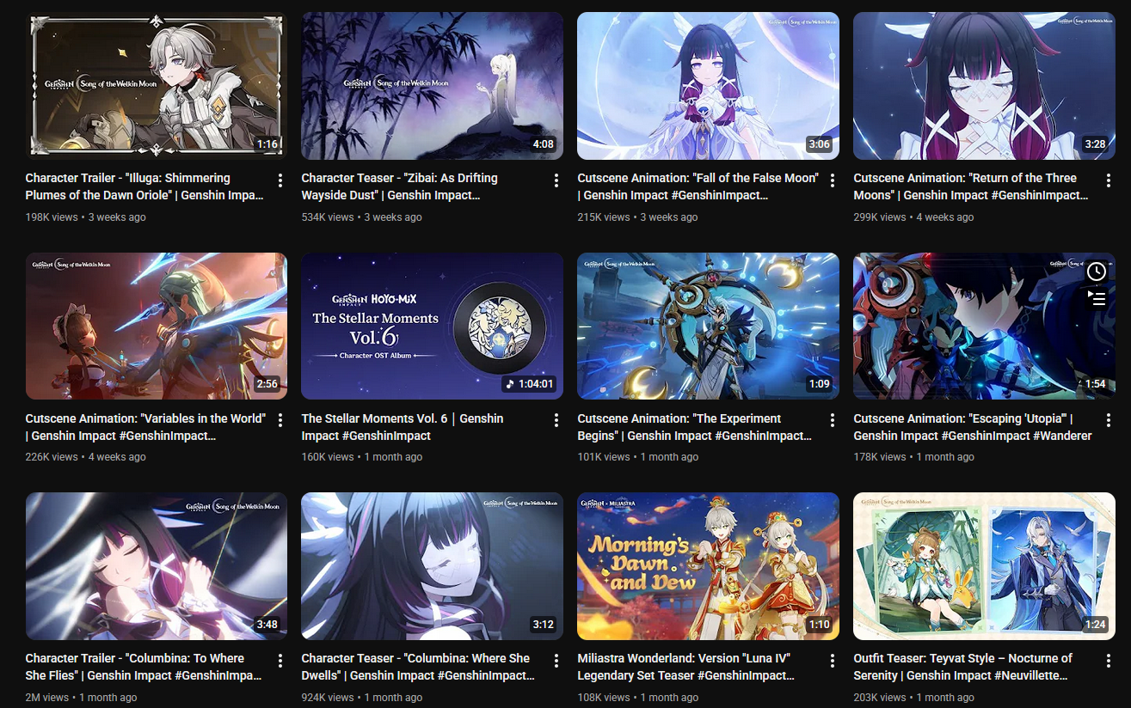Click the "534K views • 3 weeks ago" text

pos(362,217)
